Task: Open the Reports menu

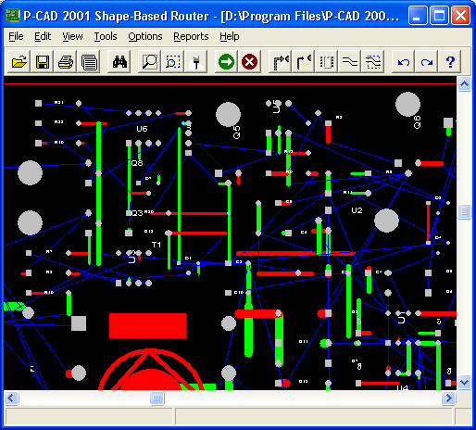Action: tap(191, 36)
